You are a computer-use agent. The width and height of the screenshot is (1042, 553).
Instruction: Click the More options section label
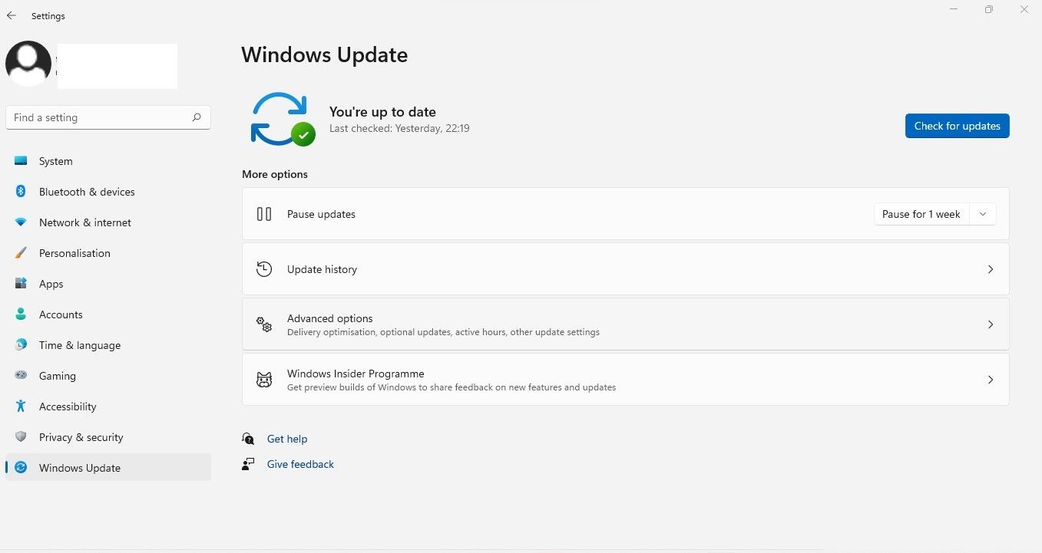(275, 174)
